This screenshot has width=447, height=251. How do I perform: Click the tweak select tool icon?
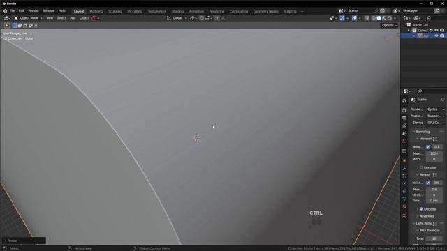click(7, 25)
